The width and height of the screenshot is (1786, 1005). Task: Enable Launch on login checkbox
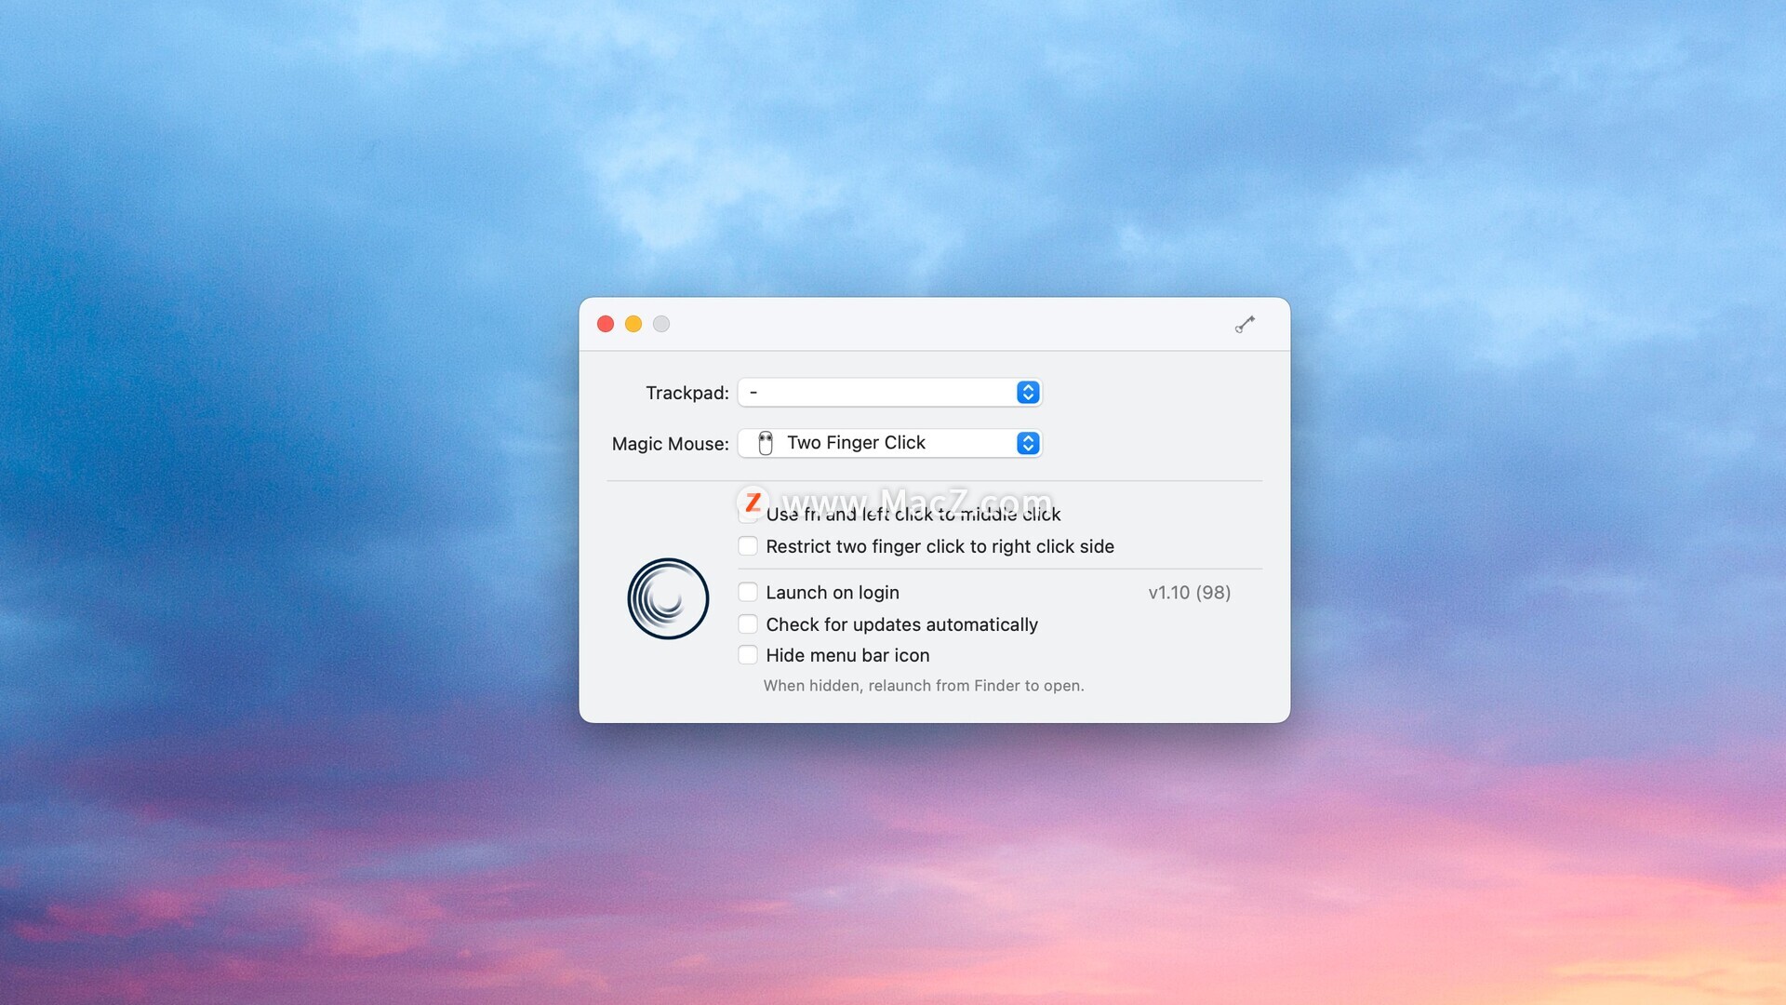click(x=748, y=592)
